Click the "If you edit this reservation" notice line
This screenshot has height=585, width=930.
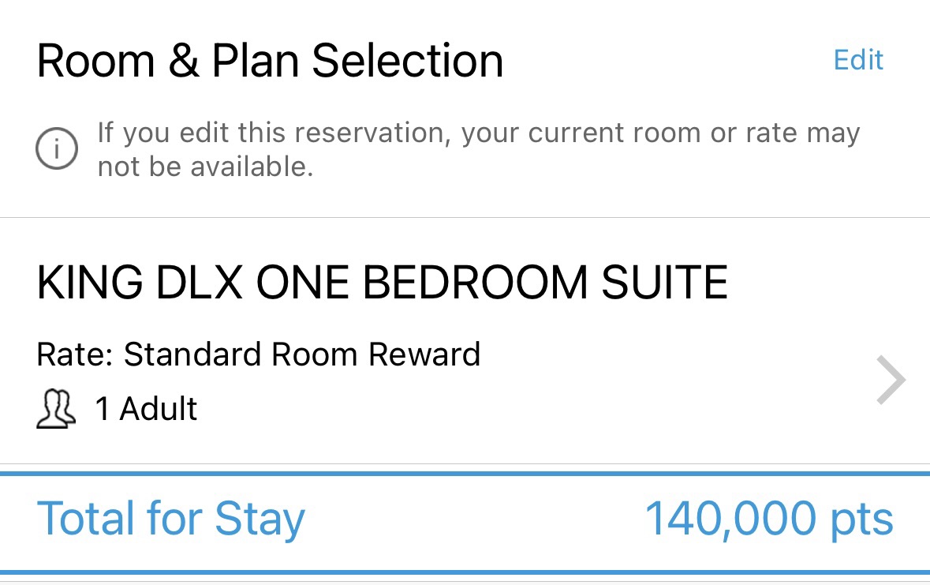pos(478,133)
